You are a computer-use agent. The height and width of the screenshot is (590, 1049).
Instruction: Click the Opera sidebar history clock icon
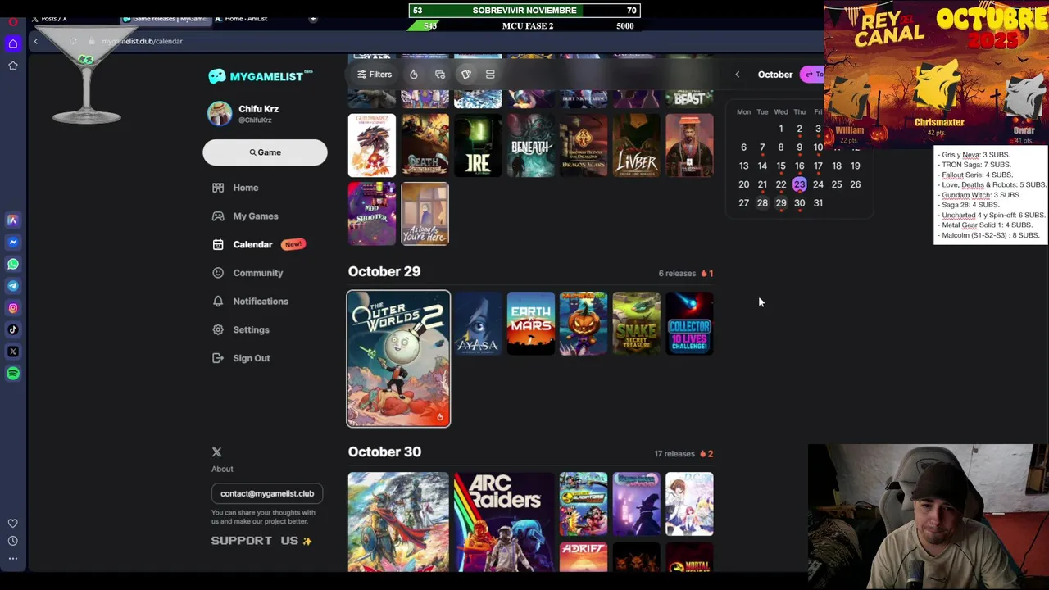(13, 541)
